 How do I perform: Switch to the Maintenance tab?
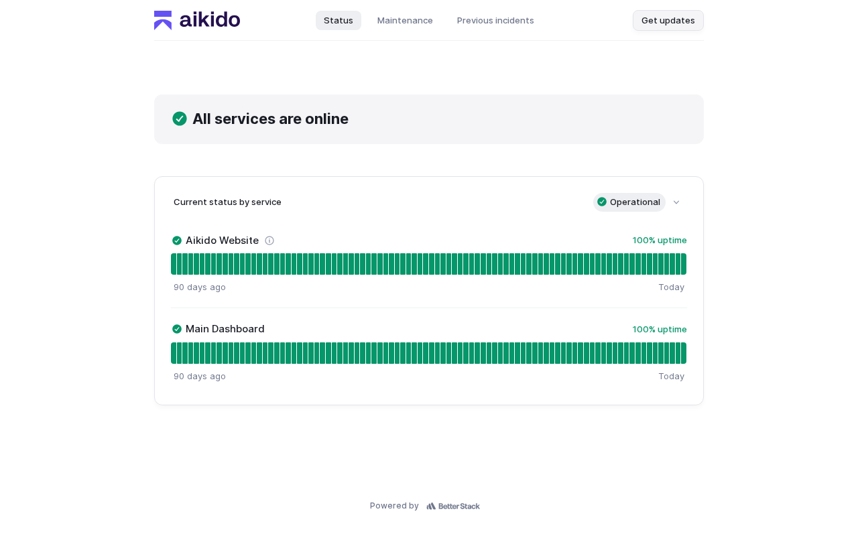point(405,20)
